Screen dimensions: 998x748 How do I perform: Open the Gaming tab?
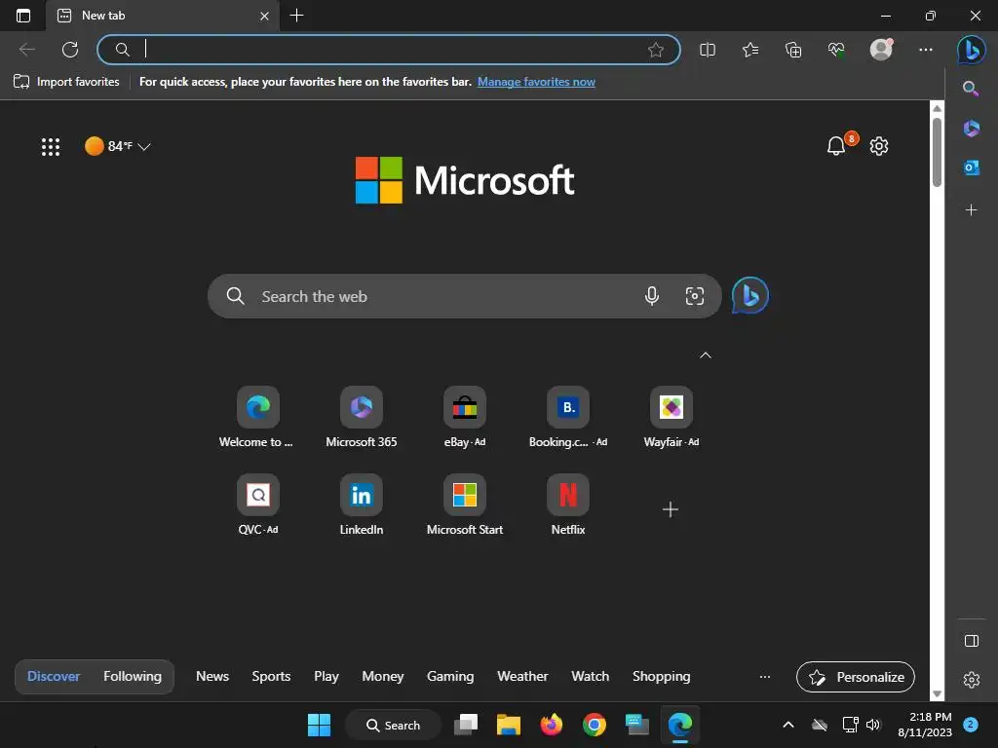point(450,677)
